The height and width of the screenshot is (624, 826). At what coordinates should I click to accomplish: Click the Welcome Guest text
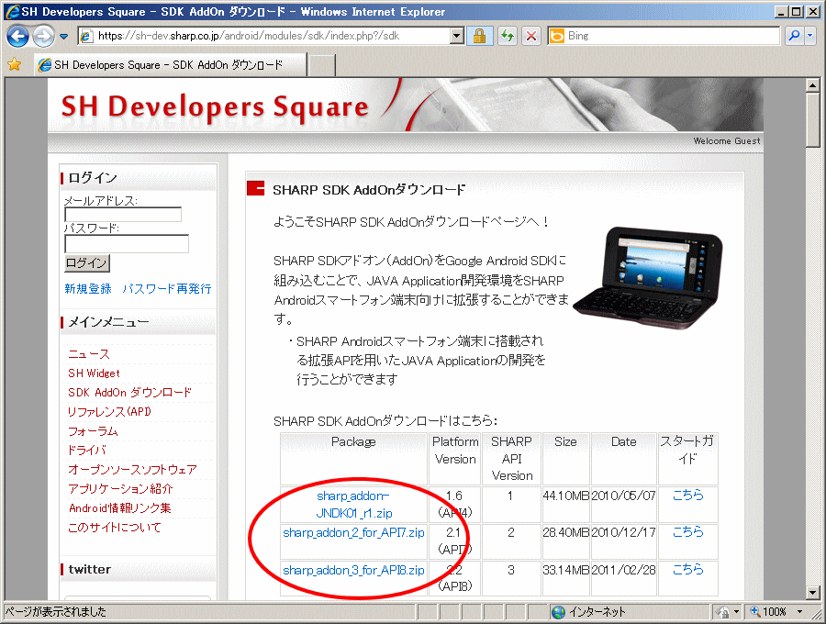click(727, 141)
